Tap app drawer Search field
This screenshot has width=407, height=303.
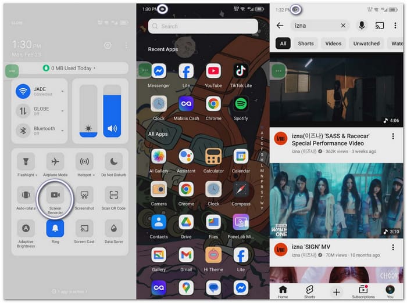pyautogui.click(x=203, y=26)
